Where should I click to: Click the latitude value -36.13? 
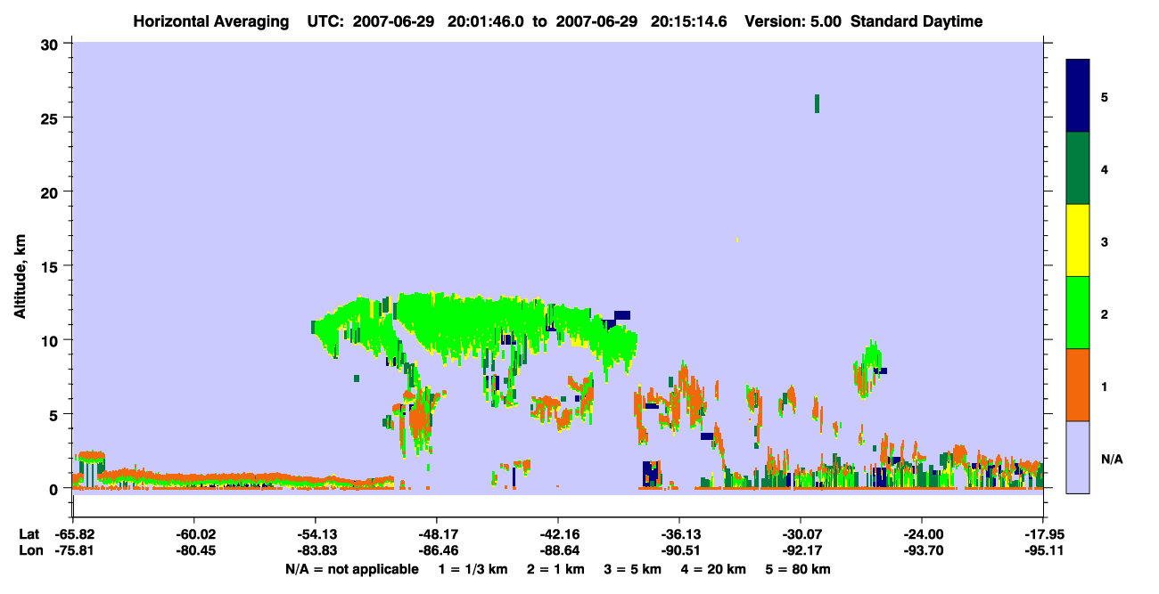pos(679,534)
